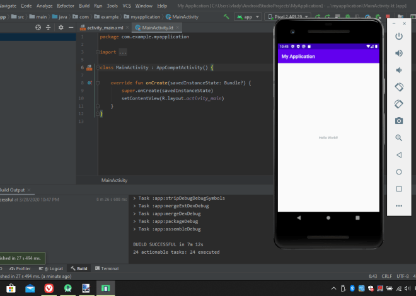Click the My Application title in emulator
This screenshot has width=416, height=296.
298,57
